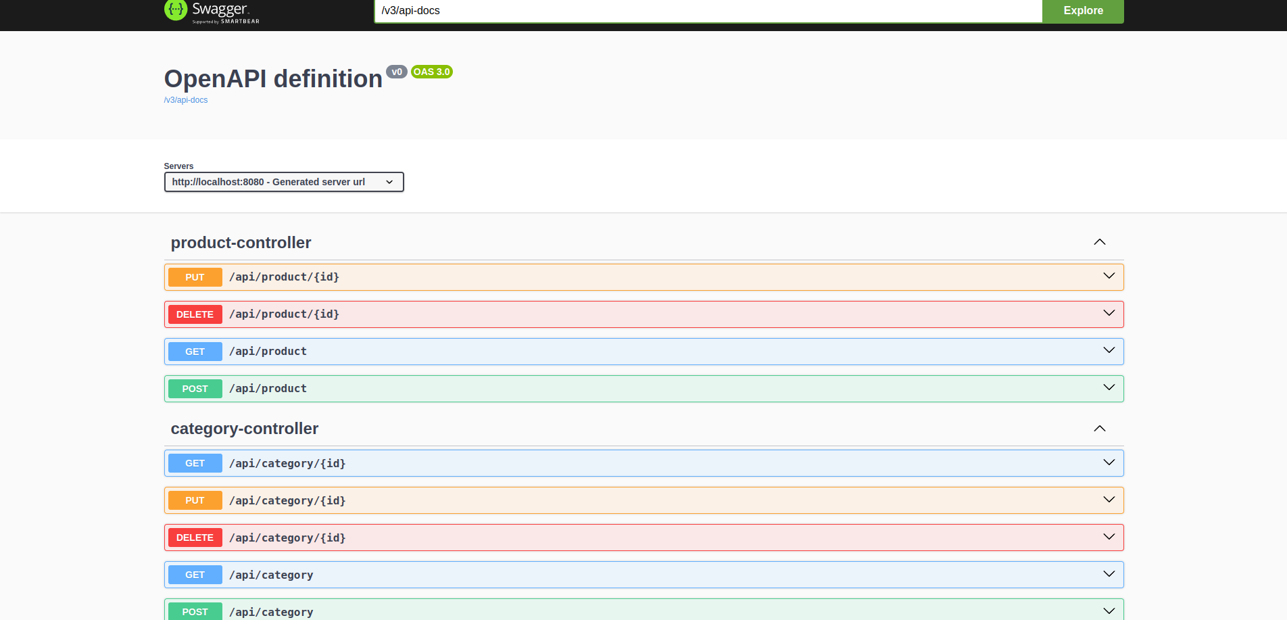Expand the PUT /api/product/{id} chevron
Viewport: 1287px width, 620px height.
tap(1109, 276)
